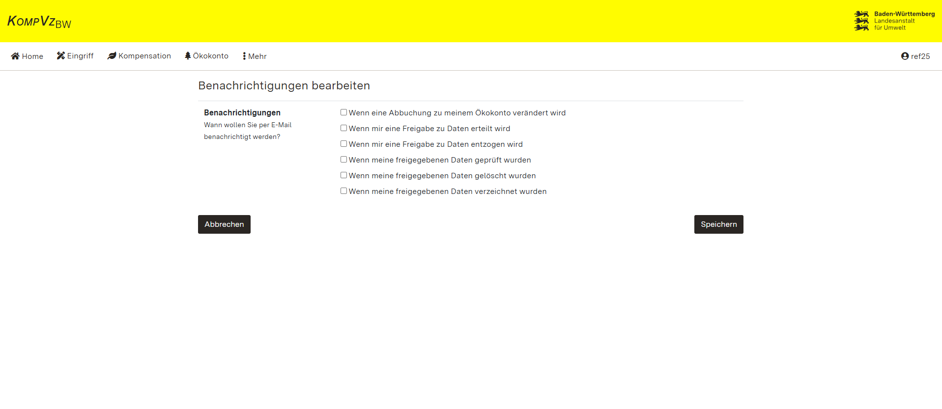
Task: Enable 'freigegebenen Daten verzeichnet wurden' checkbox
Action: 344,191
